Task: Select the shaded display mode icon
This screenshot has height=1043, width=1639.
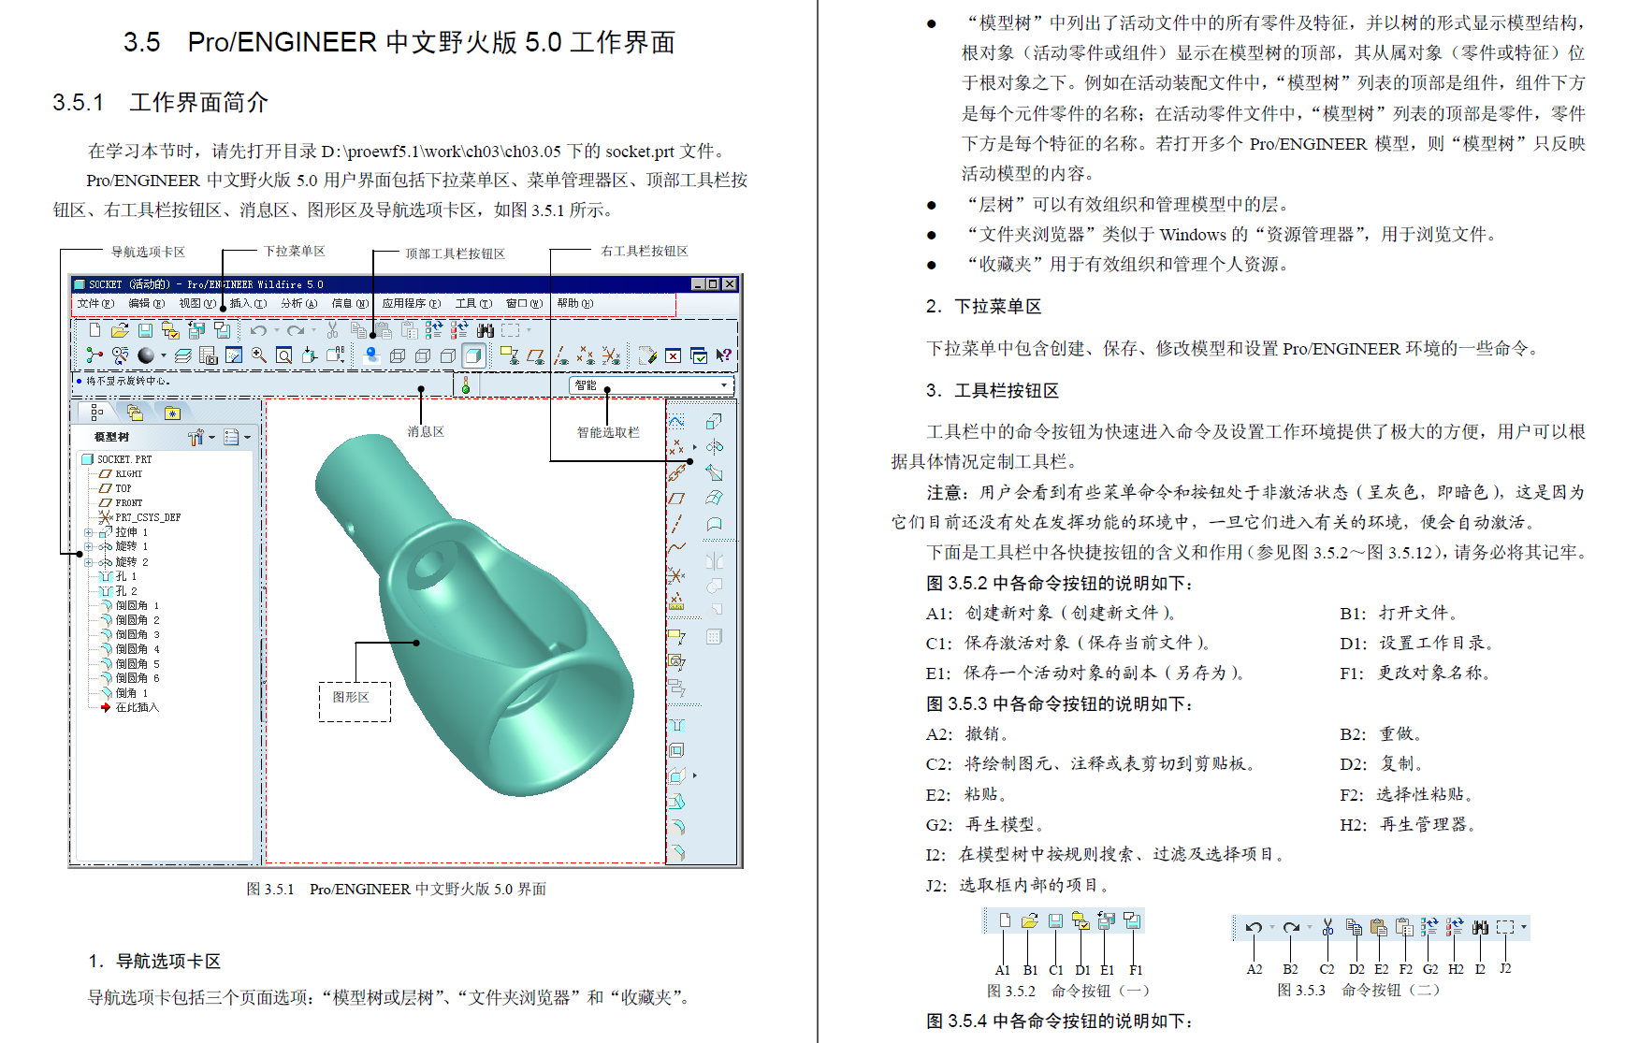Action: click(472, 355)
